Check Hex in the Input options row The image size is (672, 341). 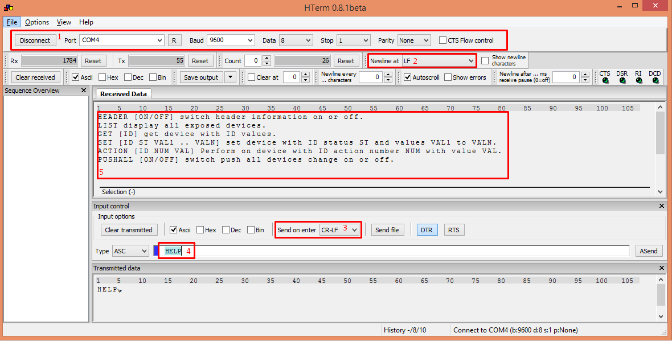point(200,230)
